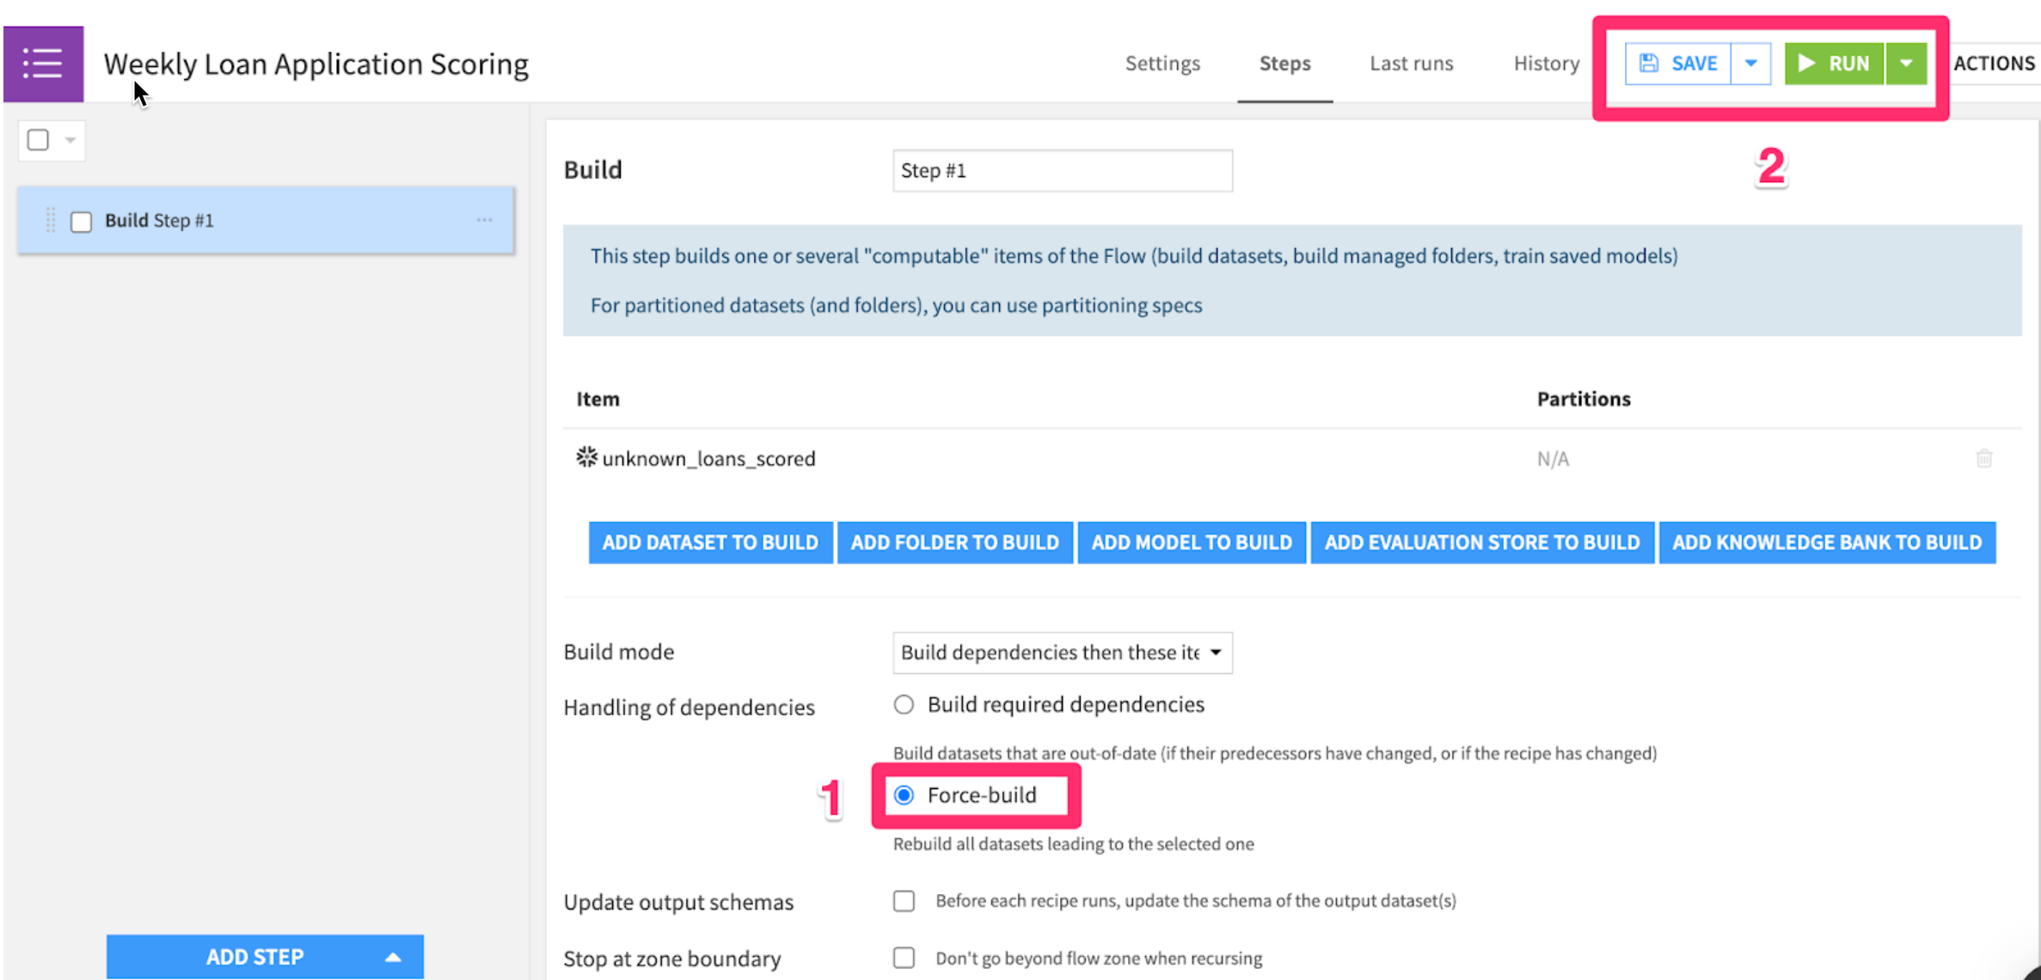Image resolution: width=2041 pixels, height=980 pixels.
Task: Open the Last runs tab
Action: click(1411, 64)
